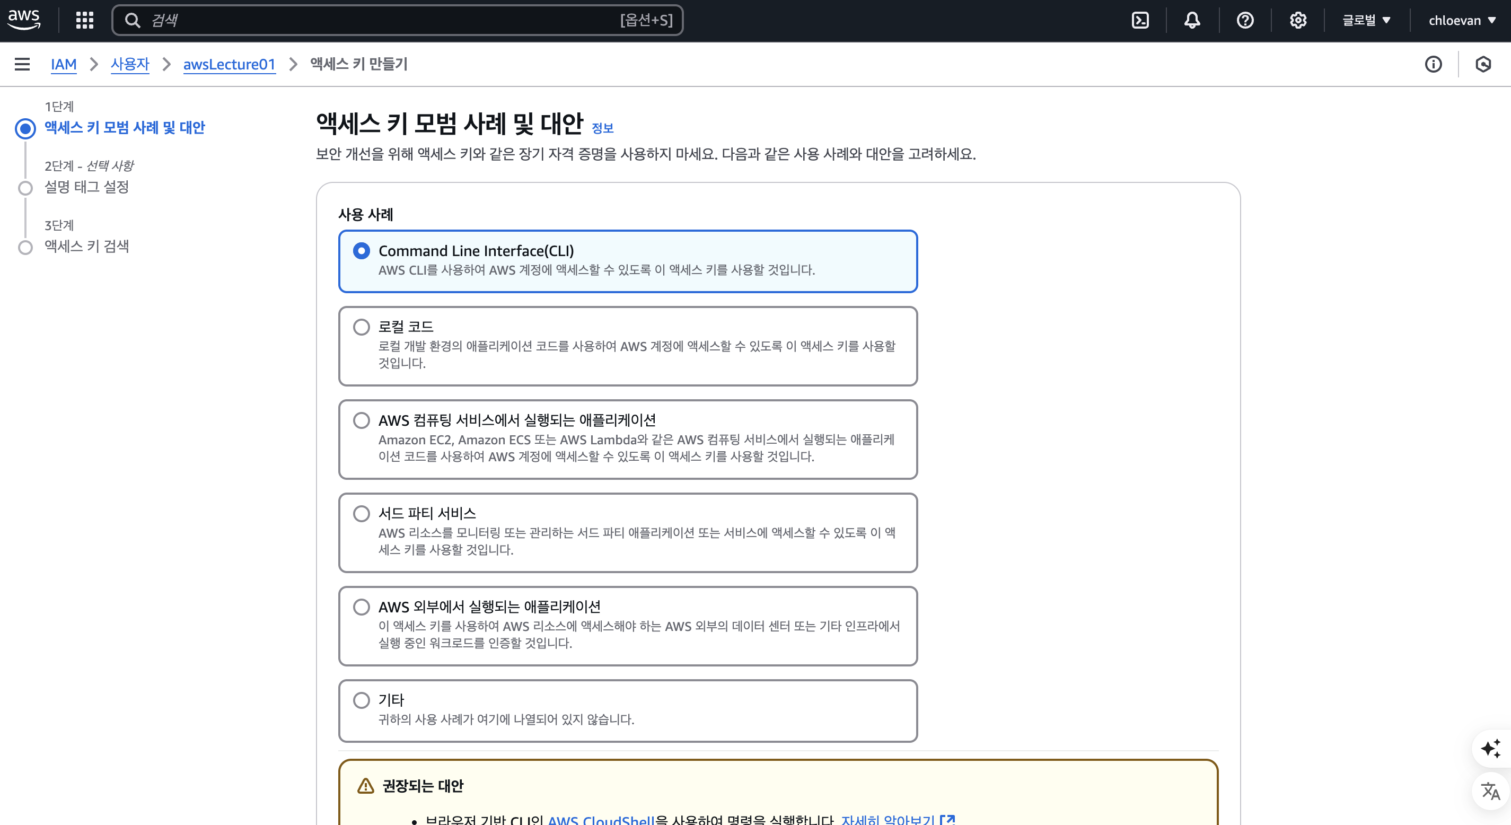Open the chloevan account dropdown
The height and width of the screenshot is (825, 1511).
[x=1462, y=21]
